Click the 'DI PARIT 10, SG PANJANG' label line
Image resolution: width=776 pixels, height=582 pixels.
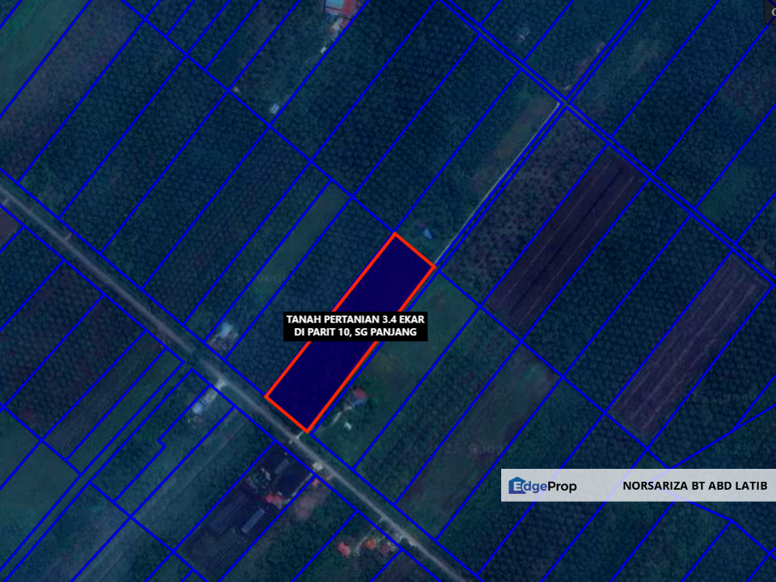(x=356, y=332)
